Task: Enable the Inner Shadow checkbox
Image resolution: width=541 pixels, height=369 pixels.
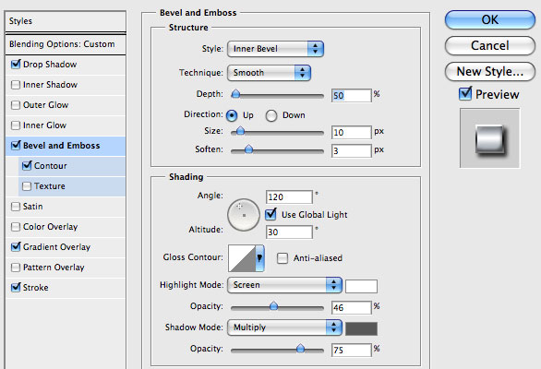Action: tap(16, 85)
